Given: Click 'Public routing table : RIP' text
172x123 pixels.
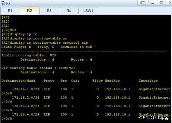Looking at the screenshot, I should click(29, 55).
